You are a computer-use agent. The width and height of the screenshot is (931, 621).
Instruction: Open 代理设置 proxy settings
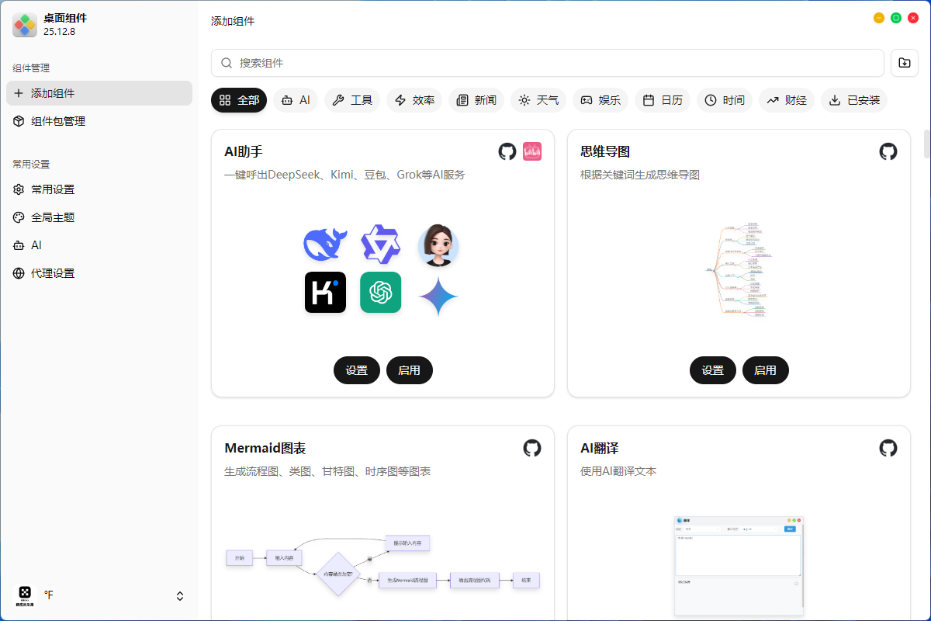tap(99, 273)
